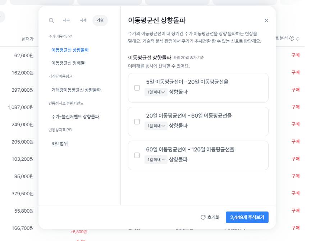The image size is (311, 241).
Task: Click the search magnifier icon in the filter panel
Action: tap(51, 21)
